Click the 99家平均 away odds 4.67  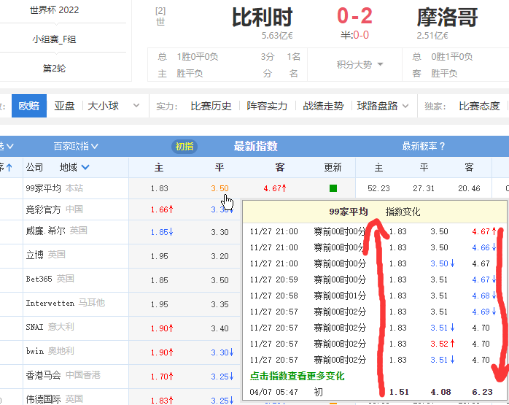[x=275, y=188]
